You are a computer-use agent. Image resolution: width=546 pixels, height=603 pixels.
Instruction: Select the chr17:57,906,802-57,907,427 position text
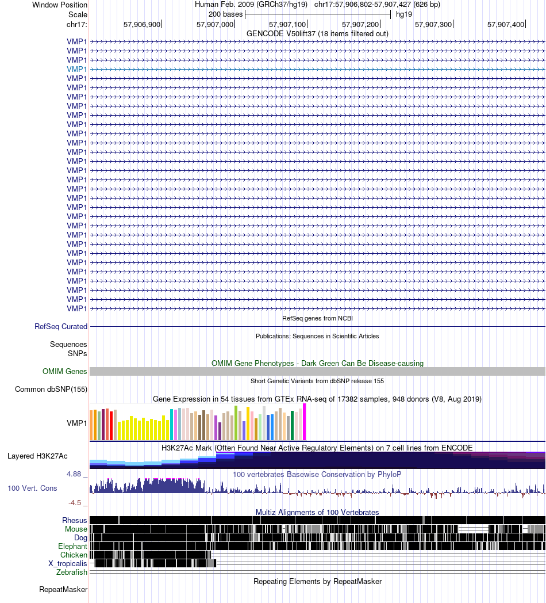tap(362, 5)
